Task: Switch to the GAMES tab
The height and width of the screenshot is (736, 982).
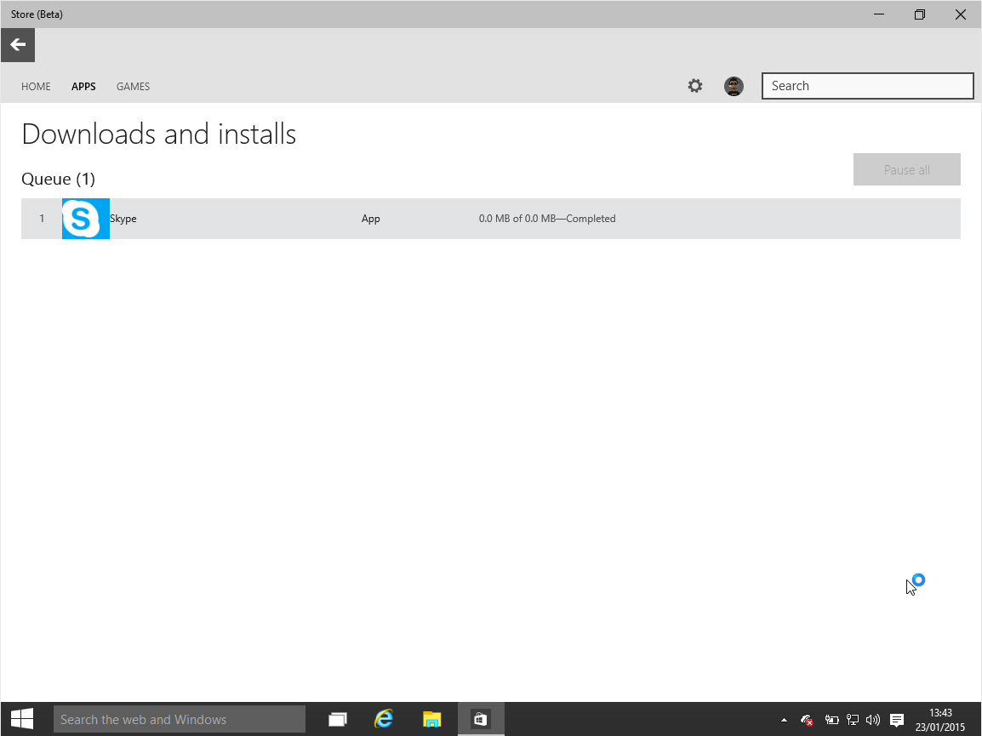Action: click(x=133, y=86)
